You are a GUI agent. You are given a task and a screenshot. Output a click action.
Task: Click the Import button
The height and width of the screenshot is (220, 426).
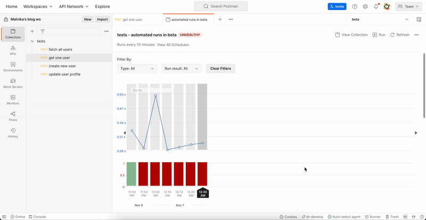click(102, 19)
